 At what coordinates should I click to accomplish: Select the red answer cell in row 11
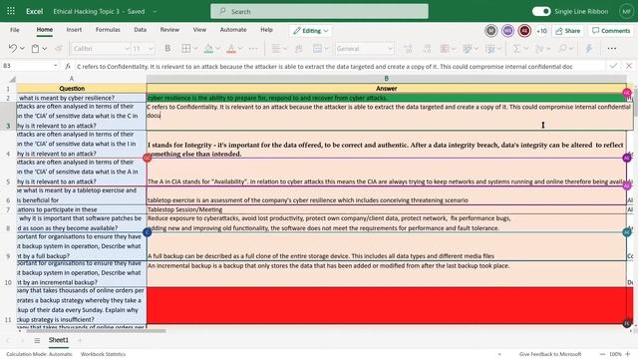[x=386, y=305]
